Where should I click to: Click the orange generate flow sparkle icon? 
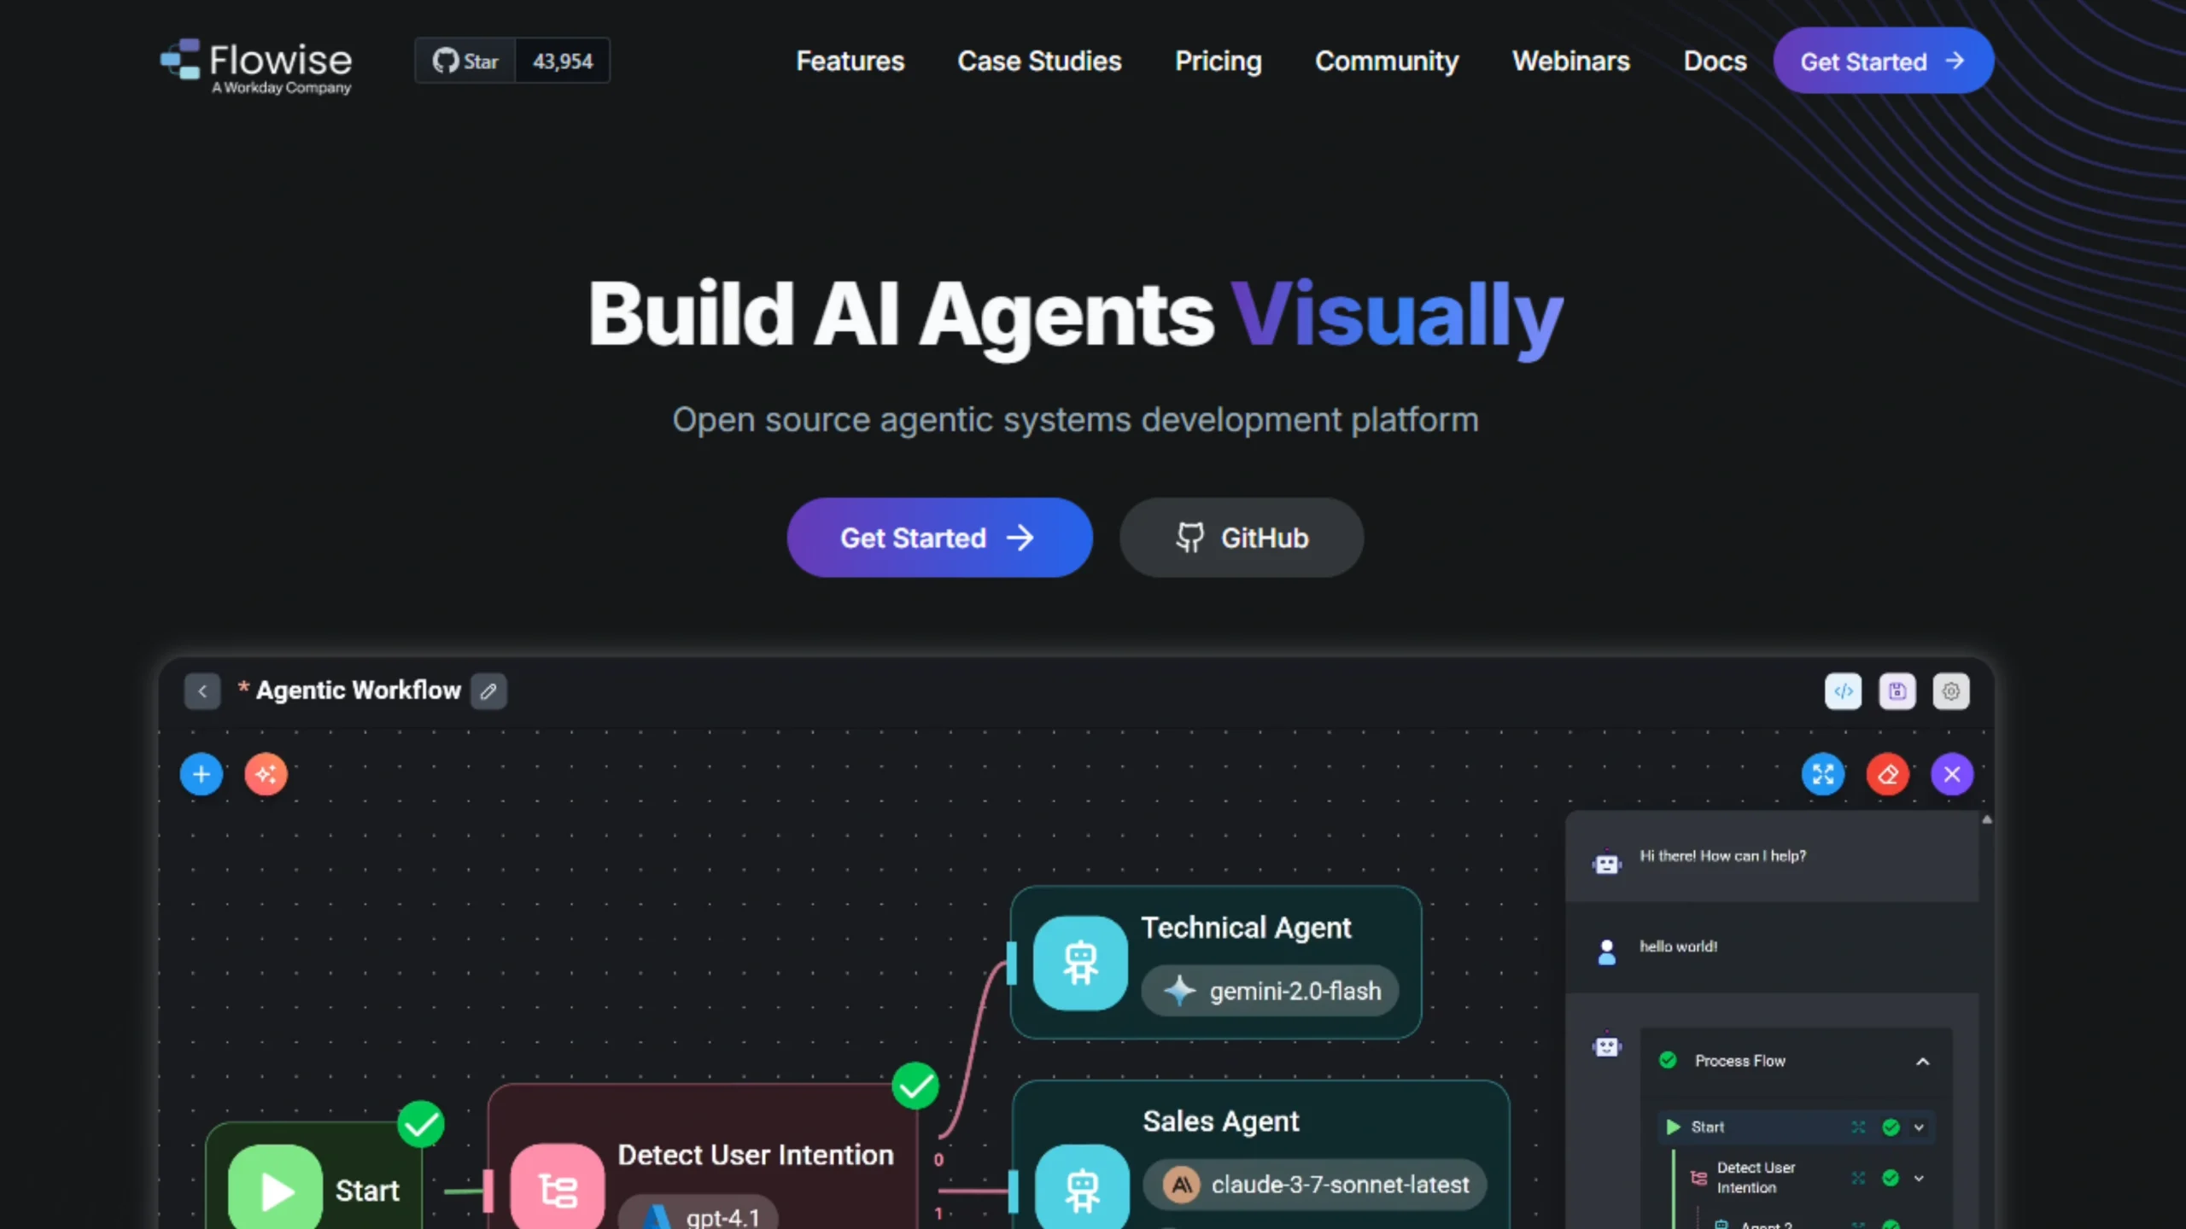click(x=266, y=774)
